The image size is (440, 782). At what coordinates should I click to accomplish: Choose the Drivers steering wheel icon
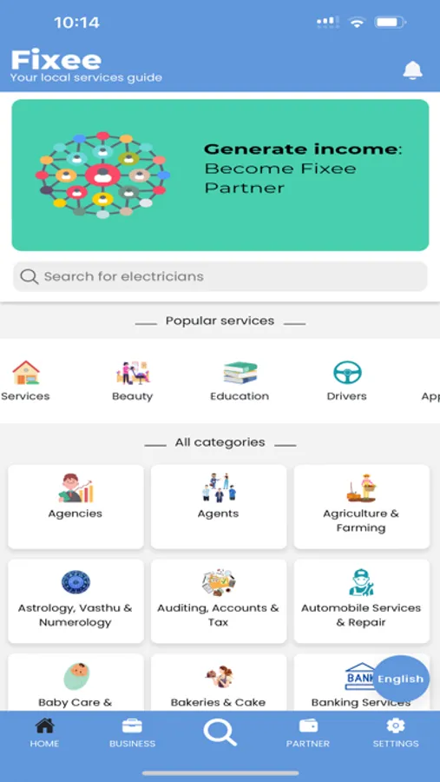[347, 373]
